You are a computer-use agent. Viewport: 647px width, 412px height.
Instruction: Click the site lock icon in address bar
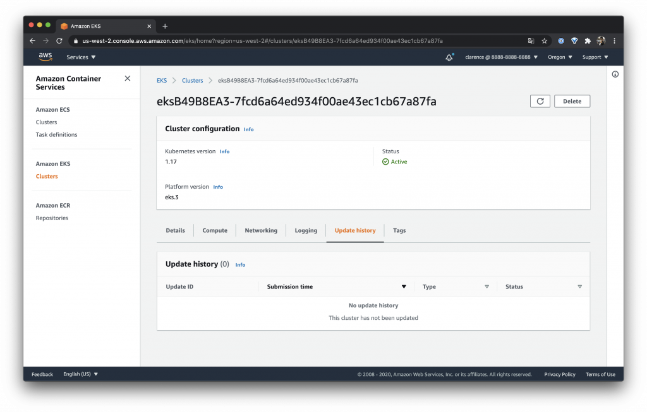click(x=76, y=41)
